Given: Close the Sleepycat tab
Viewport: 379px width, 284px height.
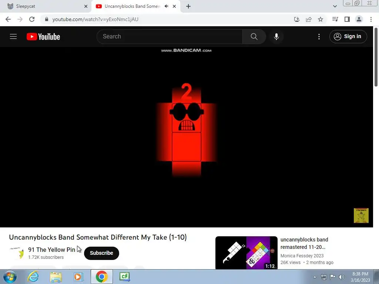Looking at the screenshot, I should (x=86, y=6).
